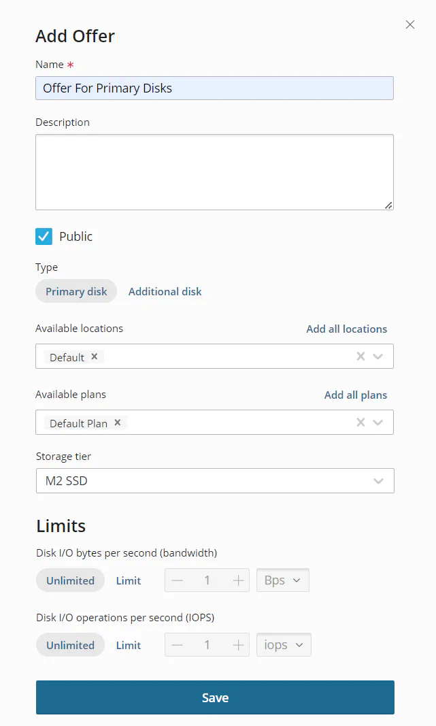Click the minus stepper for IOPS limit
This screenshot has height=726, width=436.
[178, 644]
